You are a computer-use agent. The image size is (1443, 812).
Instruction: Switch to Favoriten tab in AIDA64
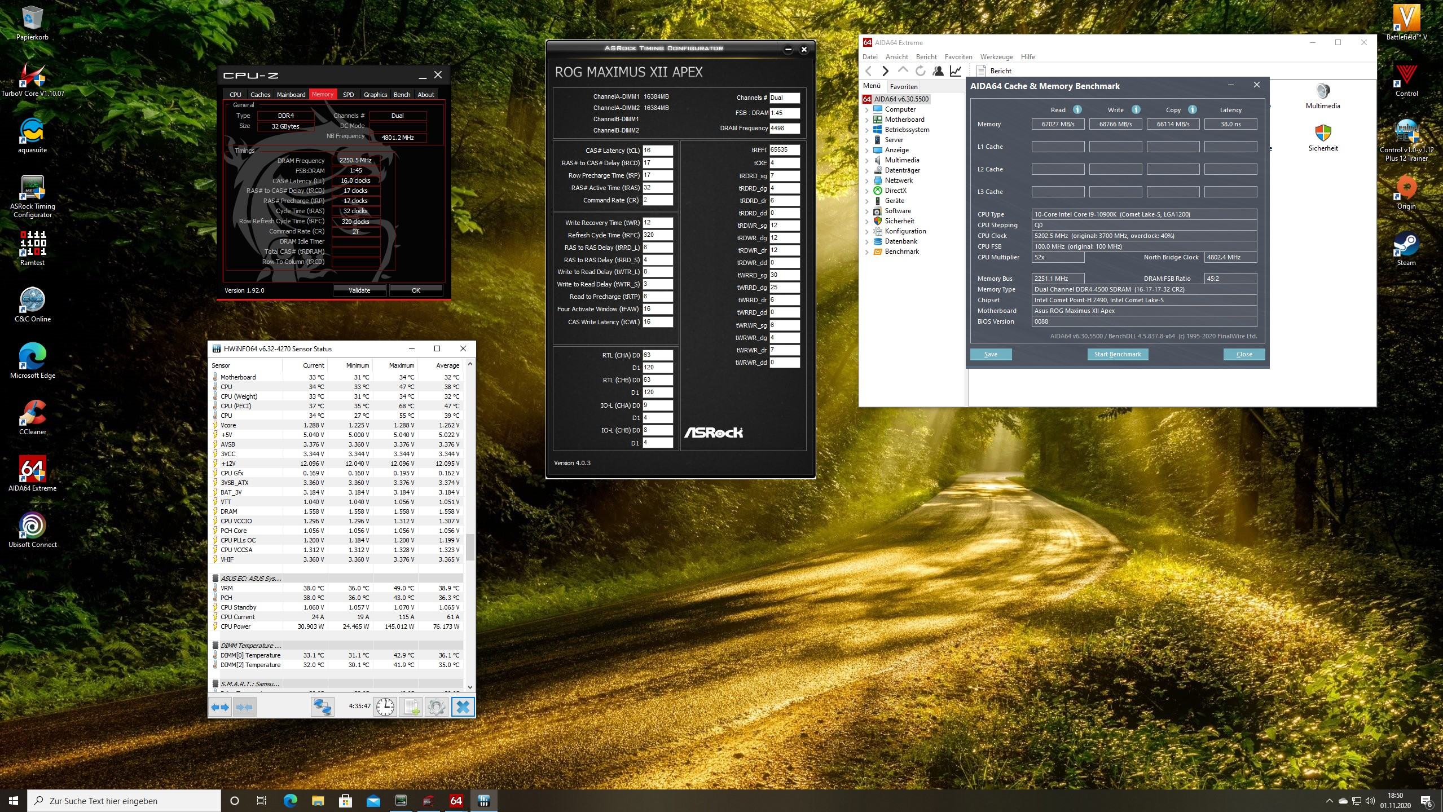point(903,87)
